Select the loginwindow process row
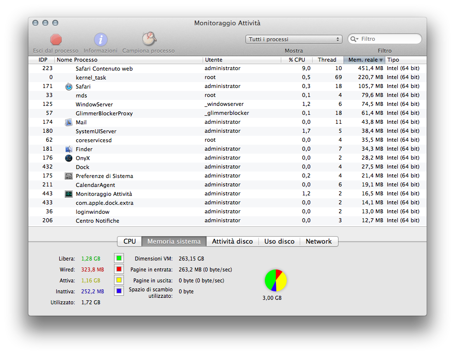455x355 pixels. click(x=227, y=212)
